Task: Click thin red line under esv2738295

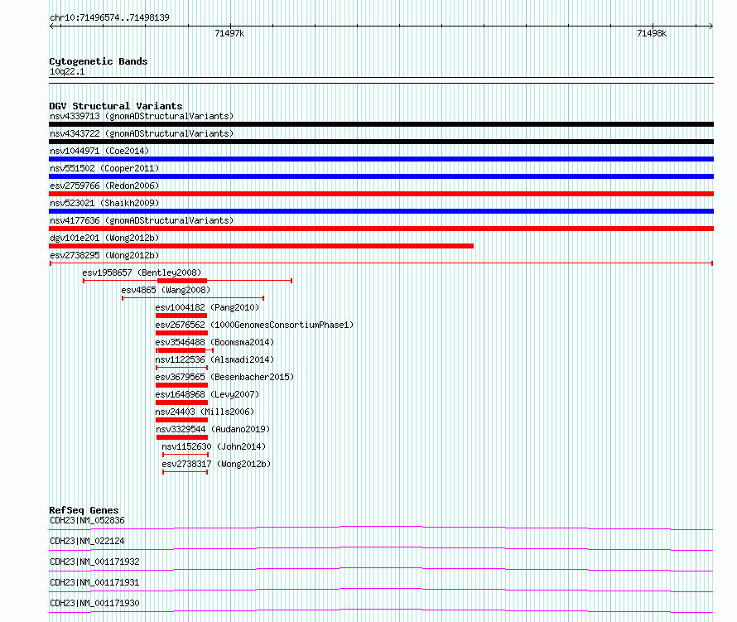Action: (381, 263)
